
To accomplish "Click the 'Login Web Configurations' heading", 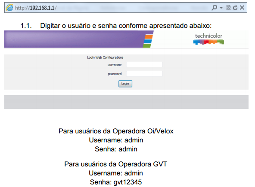I will [x=105, y=57].
